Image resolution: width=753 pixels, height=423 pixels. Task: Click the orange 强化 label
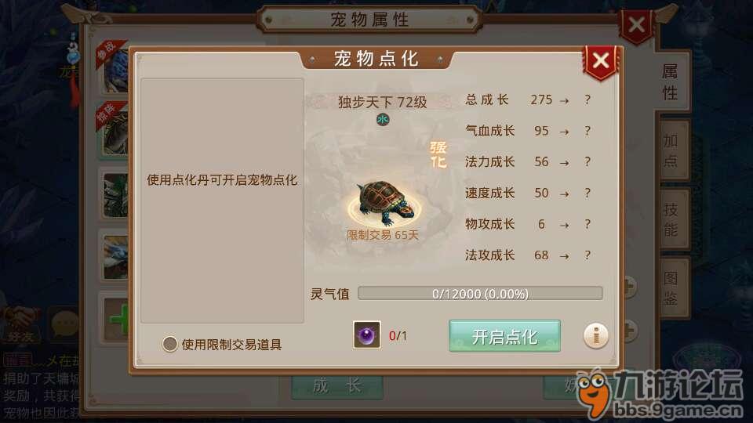click(438, 154)
